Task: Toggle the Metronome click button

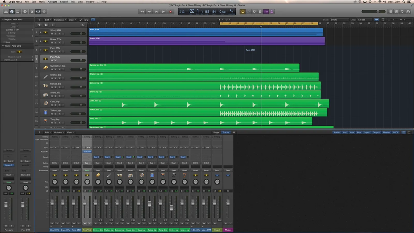Action: (272, 12)
